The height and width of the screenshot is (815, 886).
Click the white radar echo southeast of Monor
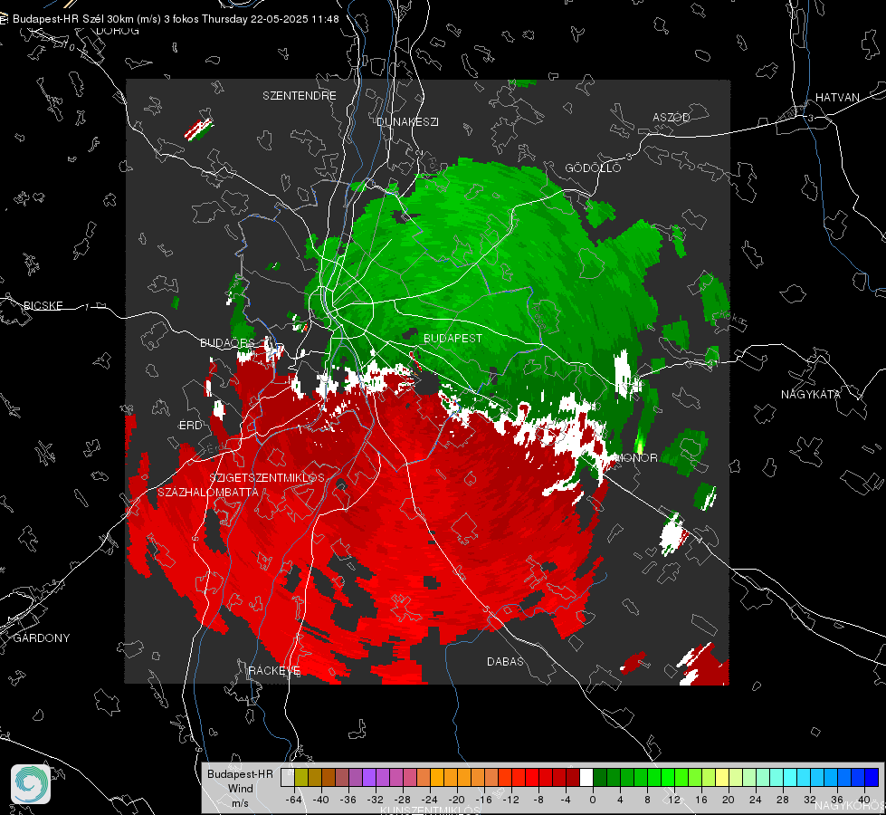pos(673,534)
